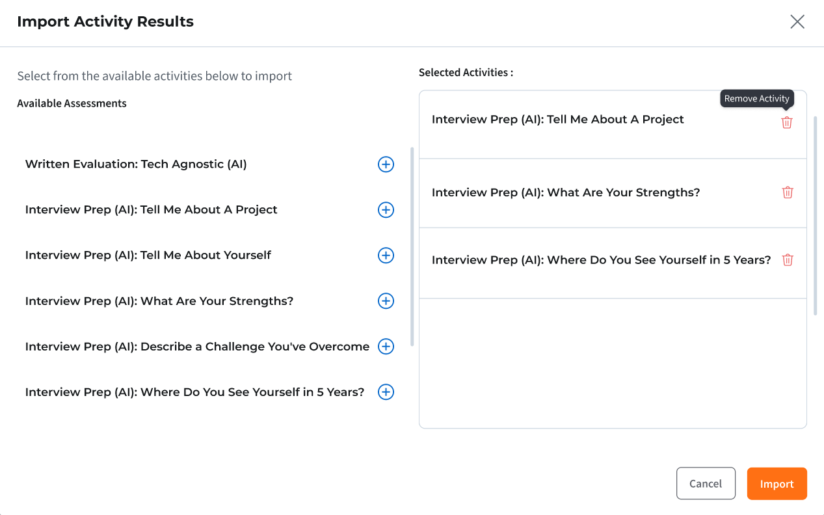
Task: Click selected item What Are Your Strengths
Action: [x=566, y=192]
